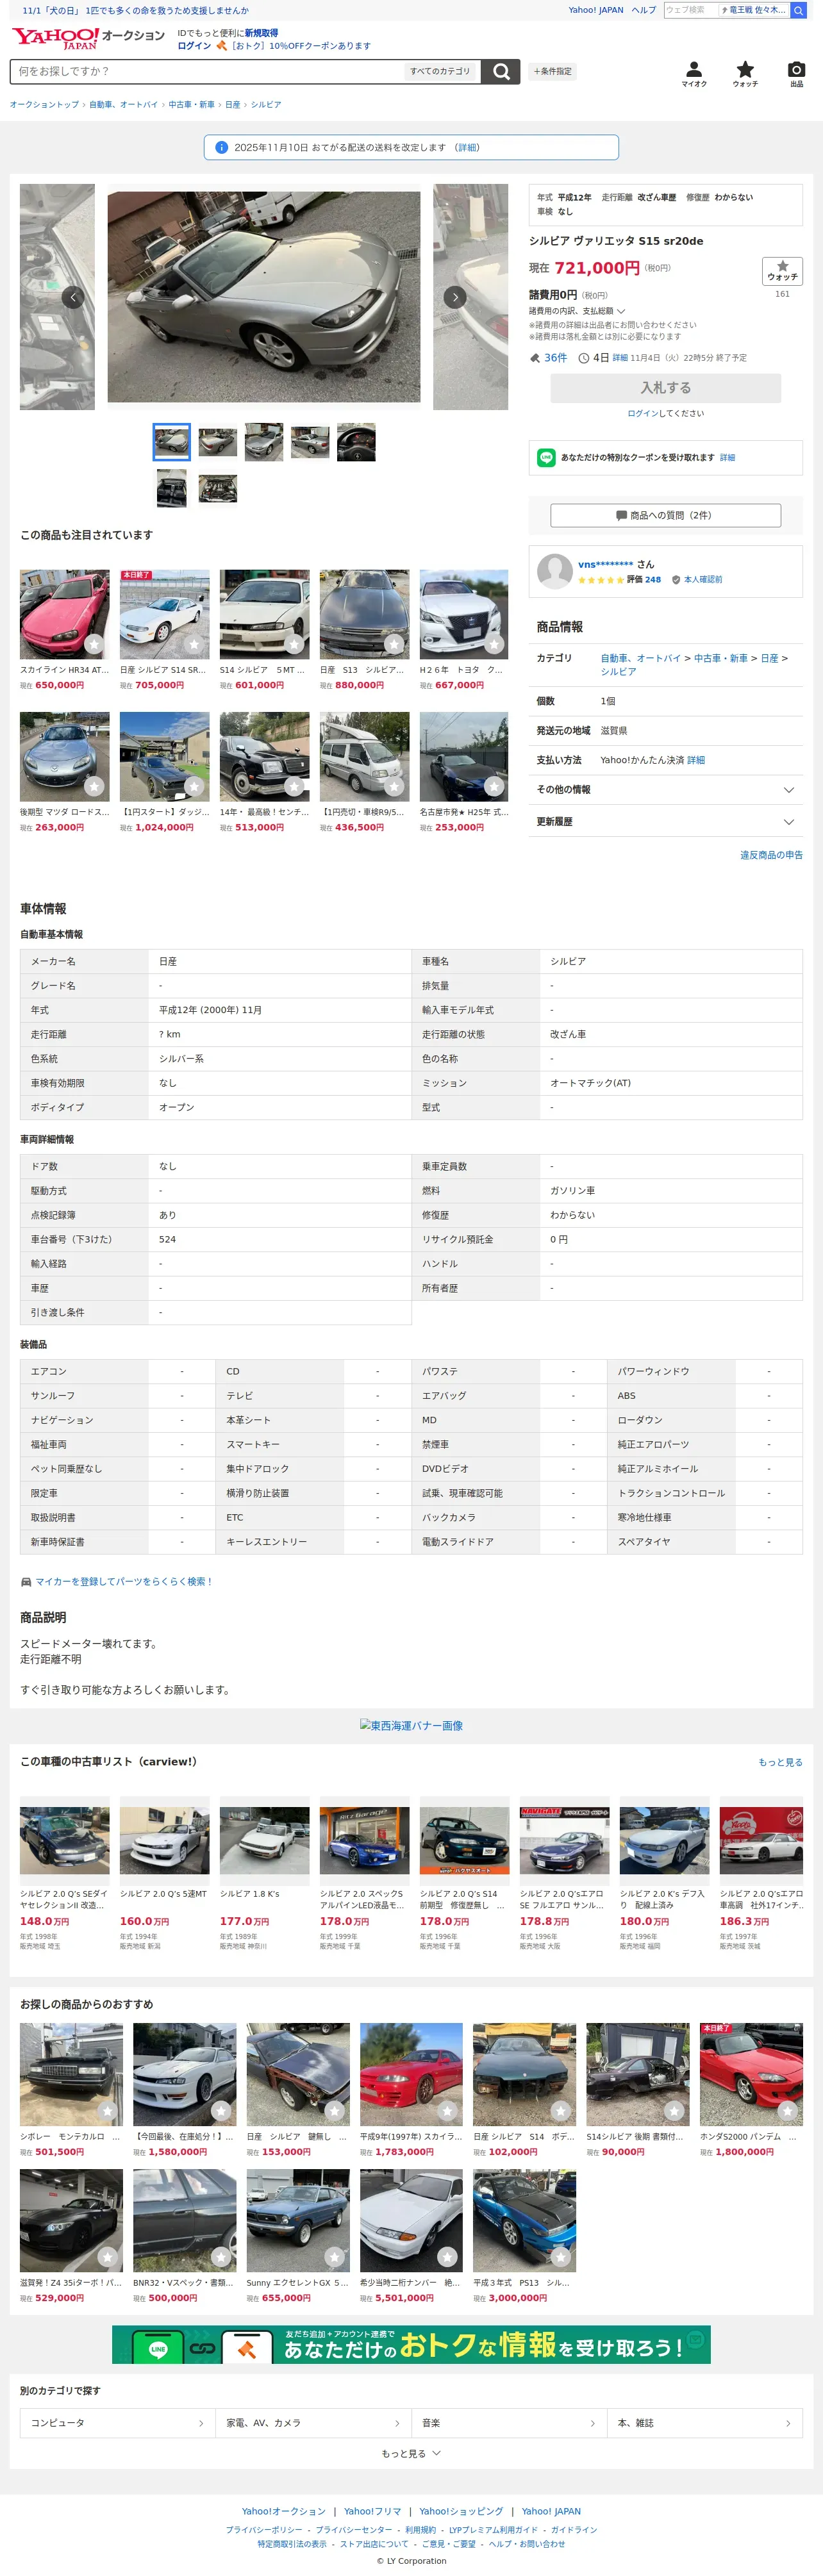Open My Auction (マイオク) icon

tap(694, 73)
